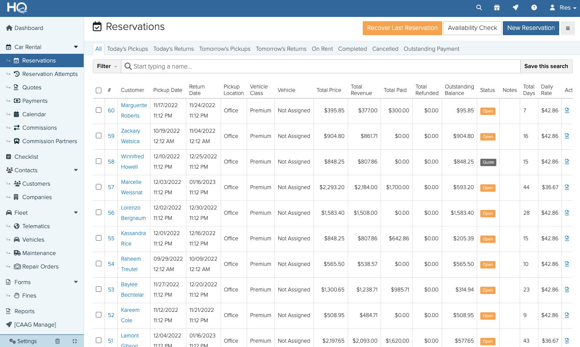The width and height of the screenshot is (580, 347).
Task: Collapse the Car Rental sidebar section
Action: (x=76, y=47)
